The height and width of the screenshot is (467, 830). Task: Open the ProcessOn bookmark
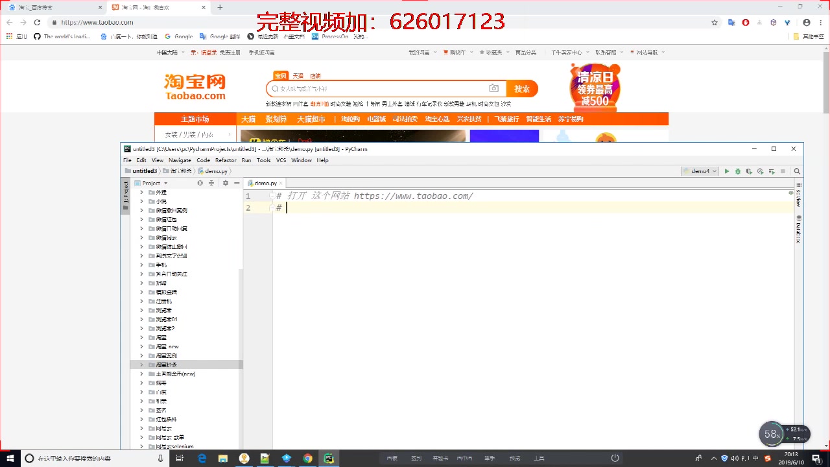coord(330,36)
